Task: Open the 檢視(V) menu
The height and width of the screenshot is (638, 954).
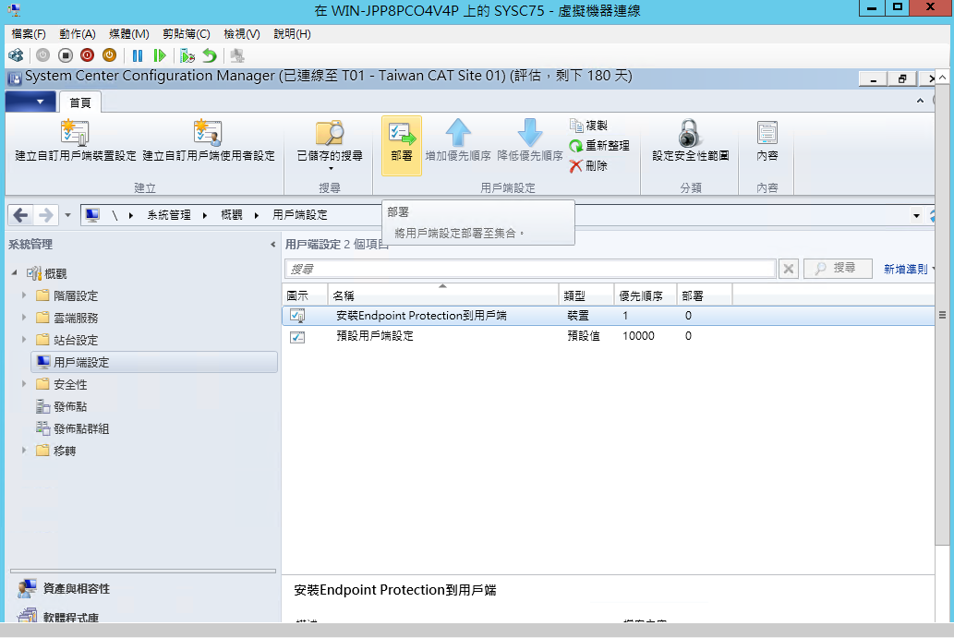Action: tap(242, 34)
